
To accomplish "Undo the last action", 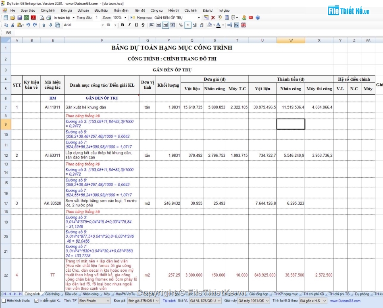I will click(28, 25).
